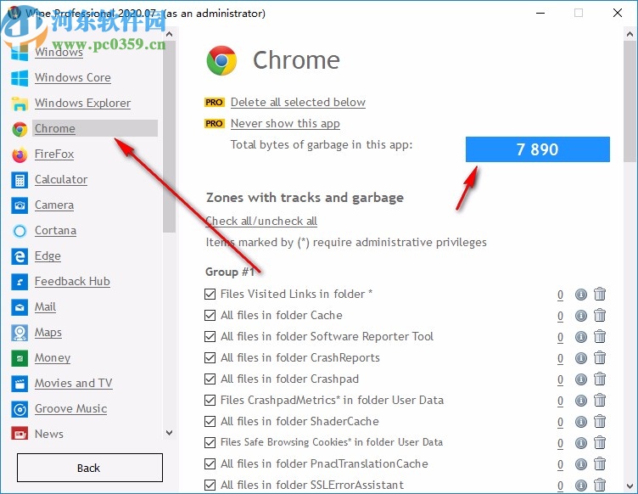Viewport: 638px width, 494px height.
Task: Open Windows Core in app list
Action: point(72,78)
